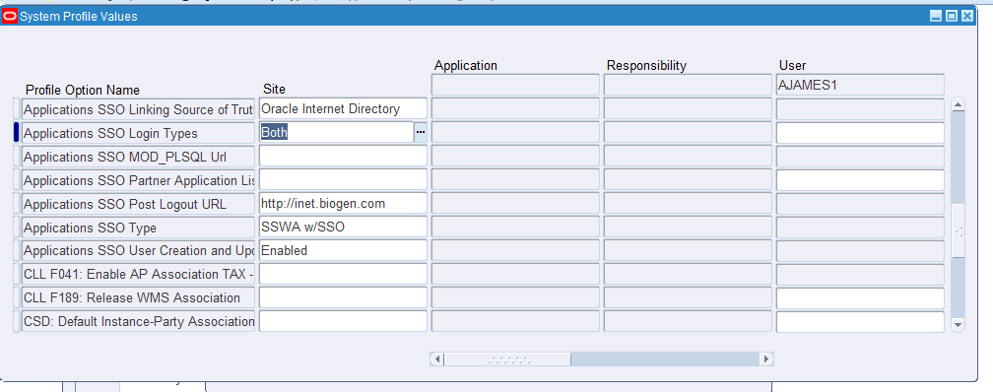Minimize the System Profile Values window

click(x=936, y=17)
